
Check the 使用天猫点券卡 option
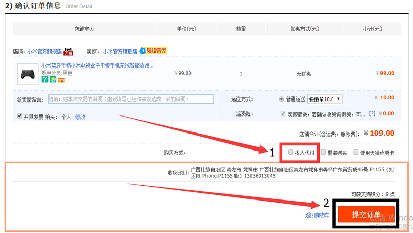tap(356, 152)
